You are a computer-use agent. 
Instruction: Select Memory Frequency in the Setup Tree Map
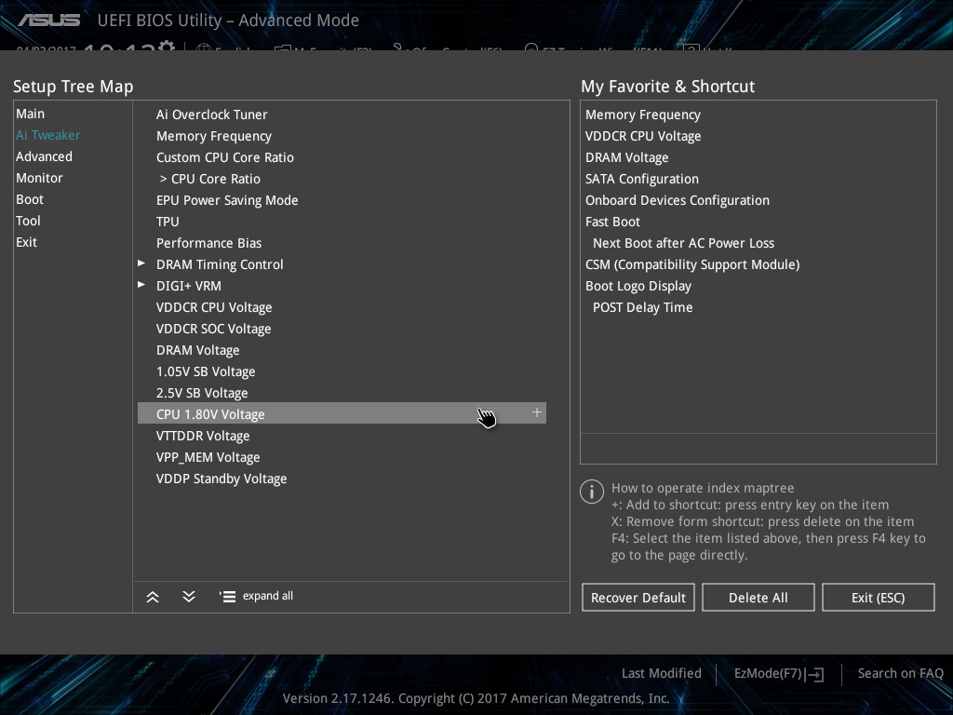pyautogui.click(x=214, y=136)
